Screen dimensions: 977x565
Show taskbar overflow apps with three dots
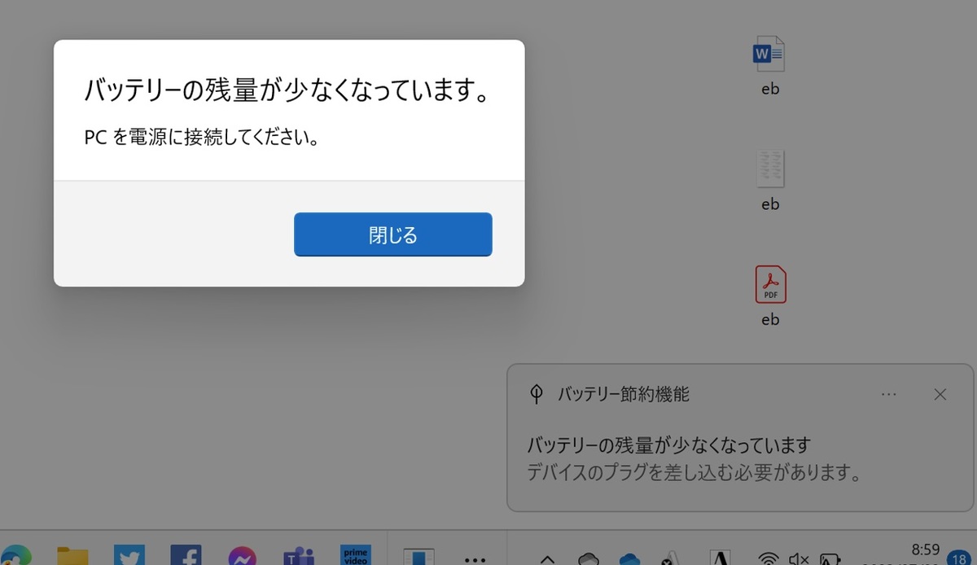[475, 559]
